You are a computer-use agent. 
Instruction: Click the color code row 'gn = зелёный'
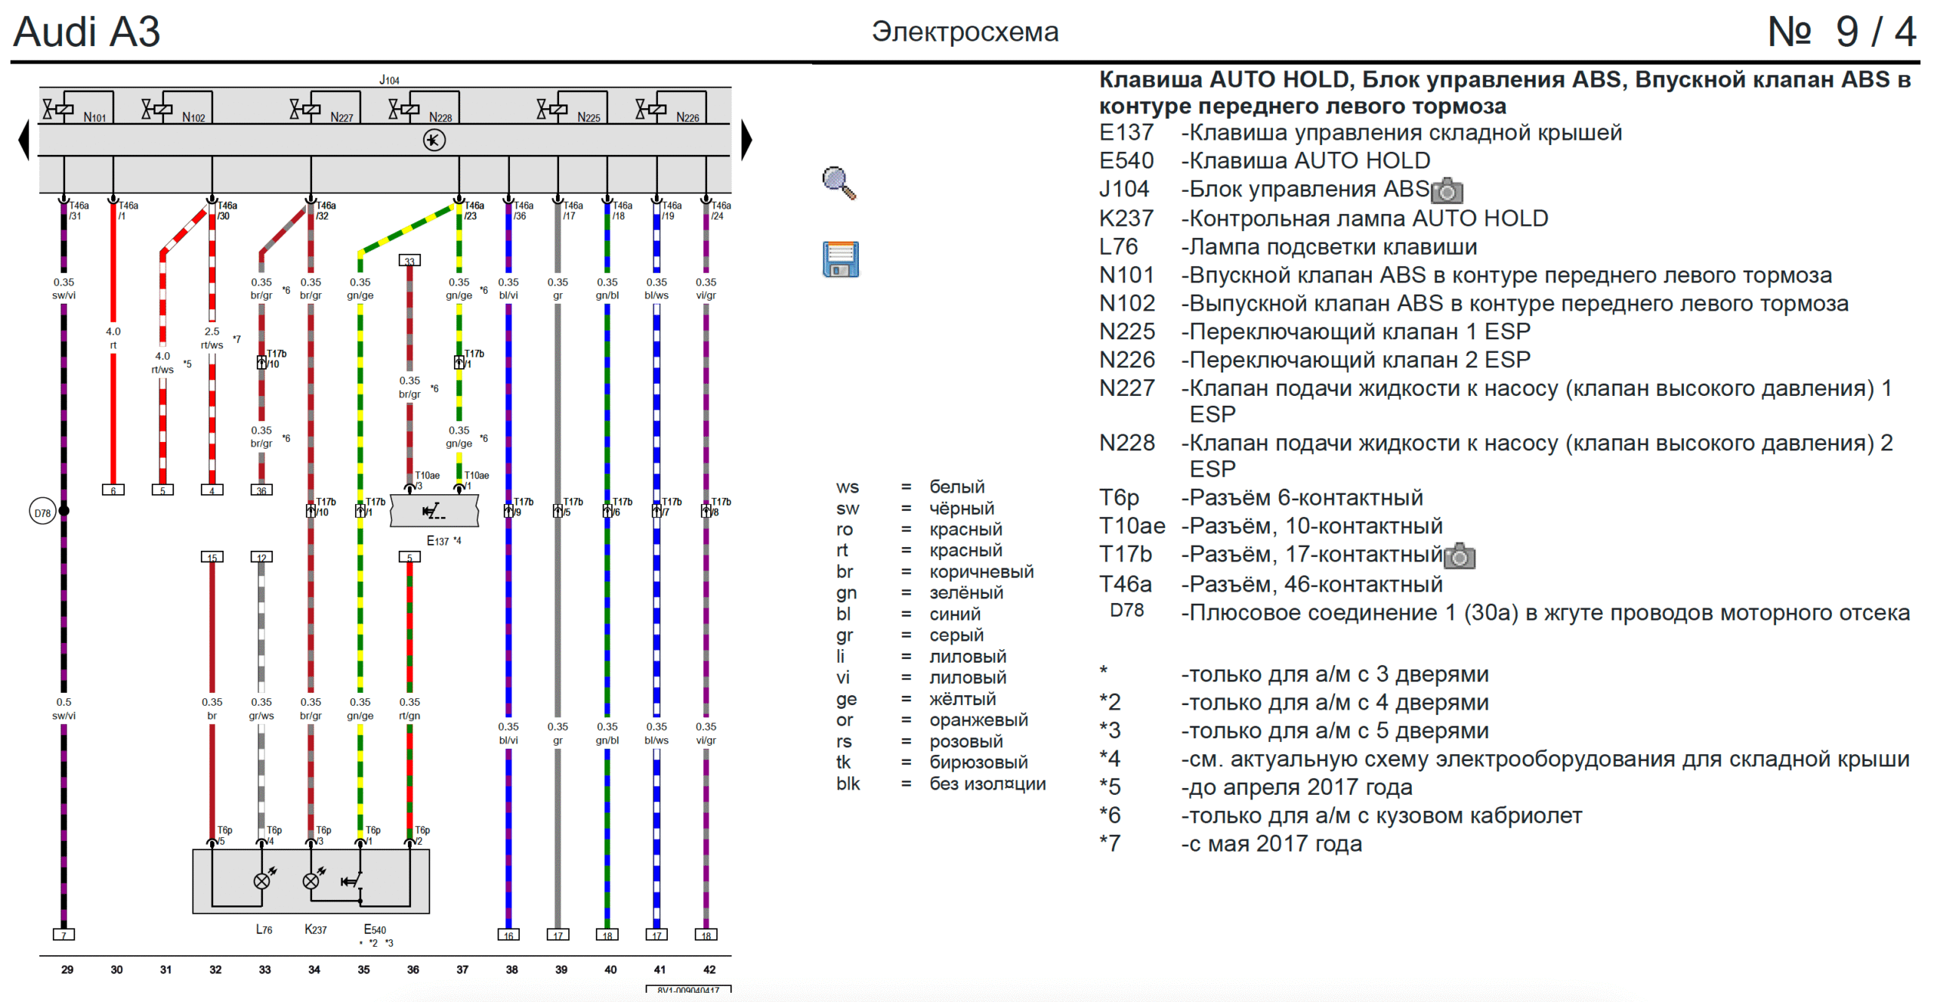click(919, 593)
